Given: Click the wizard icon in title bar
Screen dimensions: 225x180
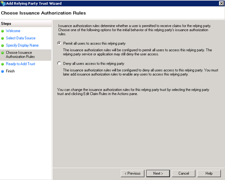Looking at the screenshot, I should 3,3.
